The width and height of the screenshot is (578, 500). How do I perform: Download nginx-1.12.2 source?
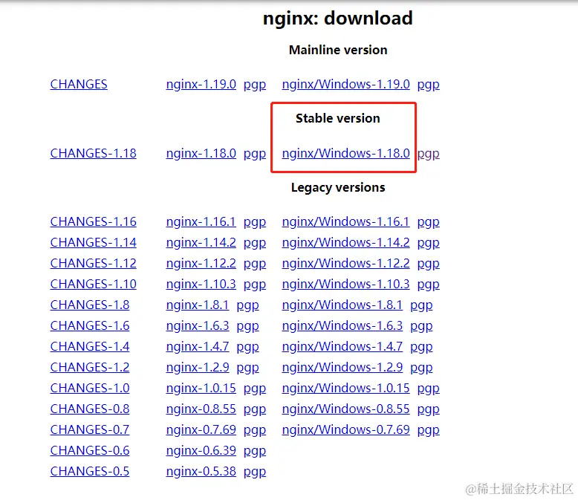click(x=201, y=264)
